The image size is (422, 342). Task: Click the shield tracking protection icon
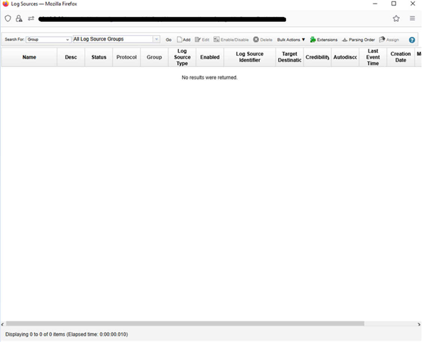[8, 18]
